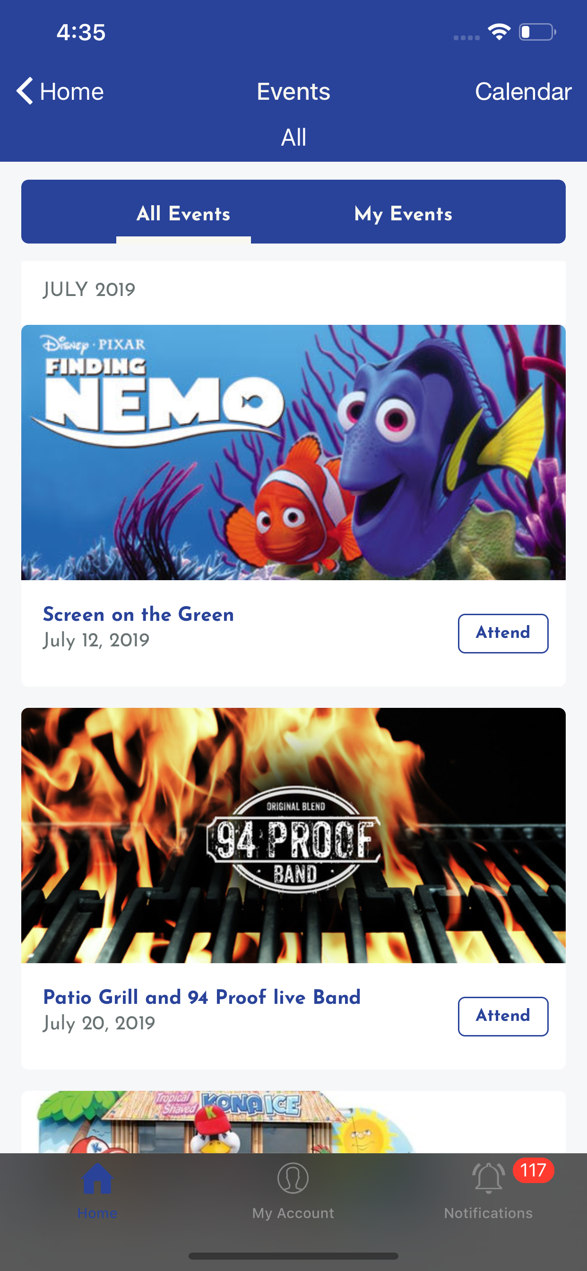Select the All Events tab

click(x=183, y=214)
